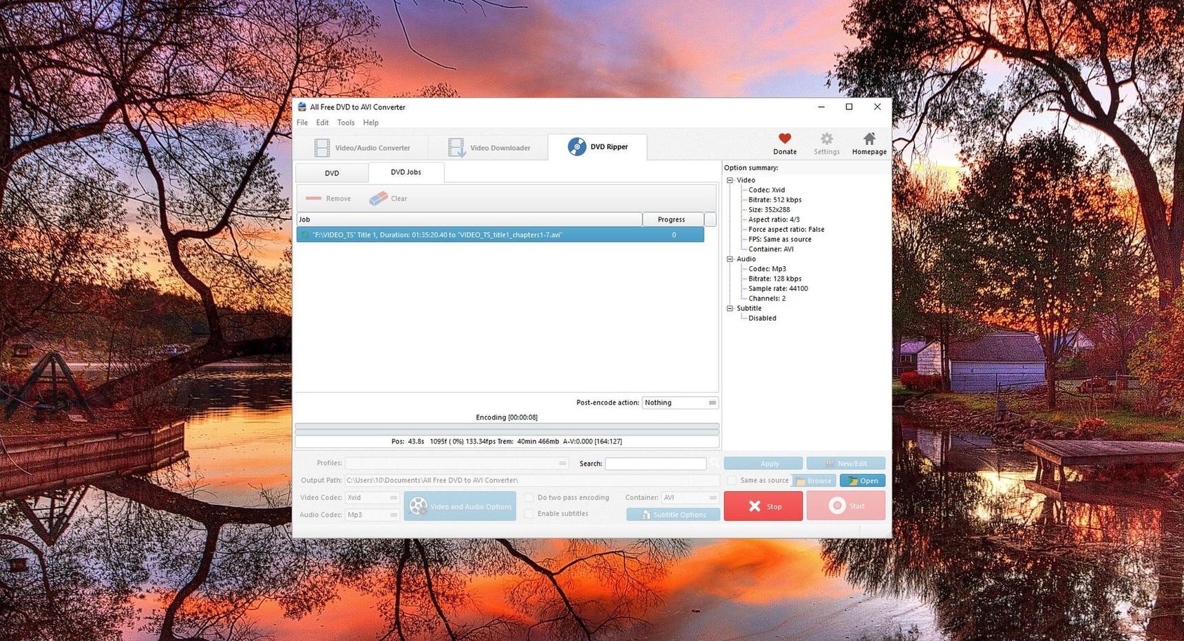
Task: Select 'FPS: Same as source' item
Action: pyautogui.click(x=780, y=239)
